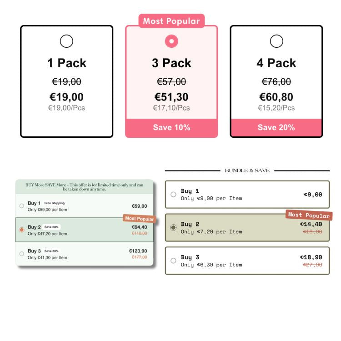Click the brown Most Popular tag on Buy 2
This screenshot has height=341, width=341.
(x=139, y=219)
